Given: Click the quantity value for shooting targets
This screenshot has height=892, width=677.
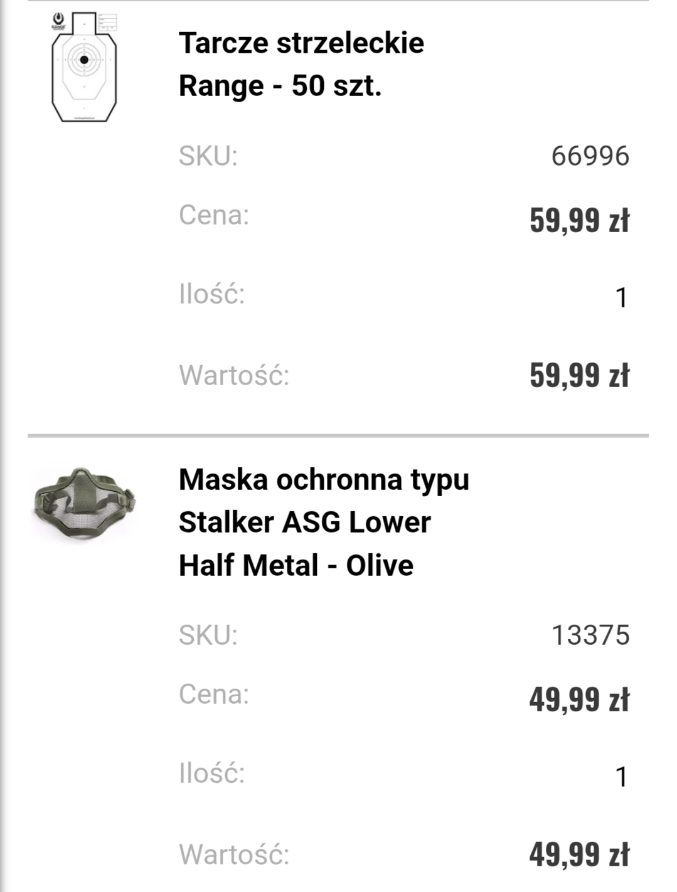Looking at the screenshot, I should point(621,297).
